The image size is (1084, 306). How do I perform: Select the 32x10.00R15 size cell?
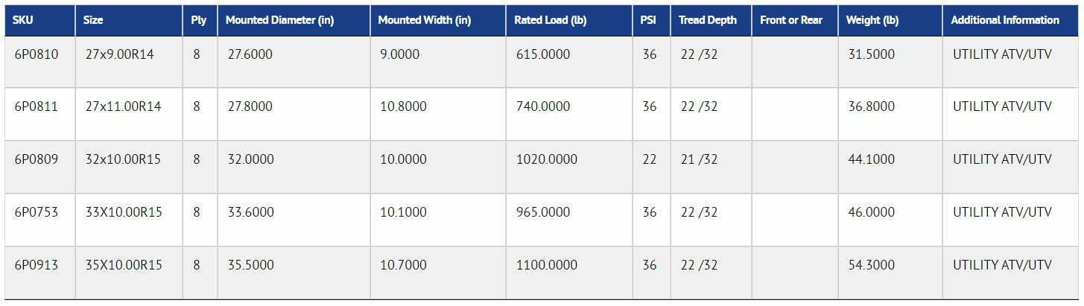(x=123, y=159)
